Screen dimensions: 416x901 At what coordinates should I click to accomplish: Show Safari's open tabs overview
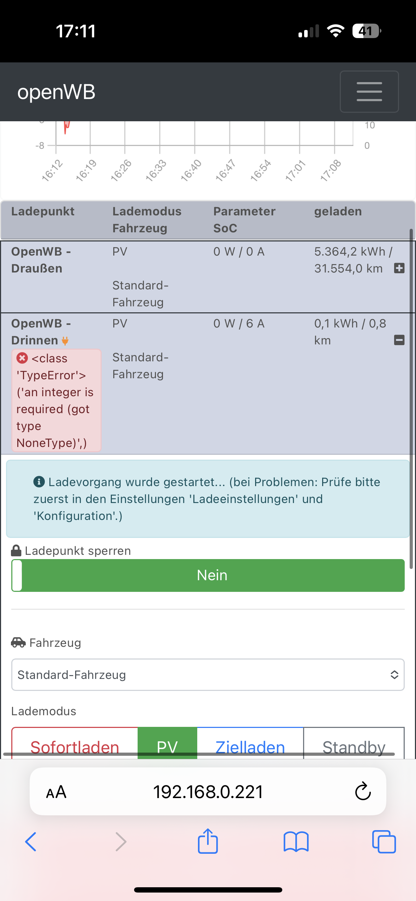(x=384, y=842)
